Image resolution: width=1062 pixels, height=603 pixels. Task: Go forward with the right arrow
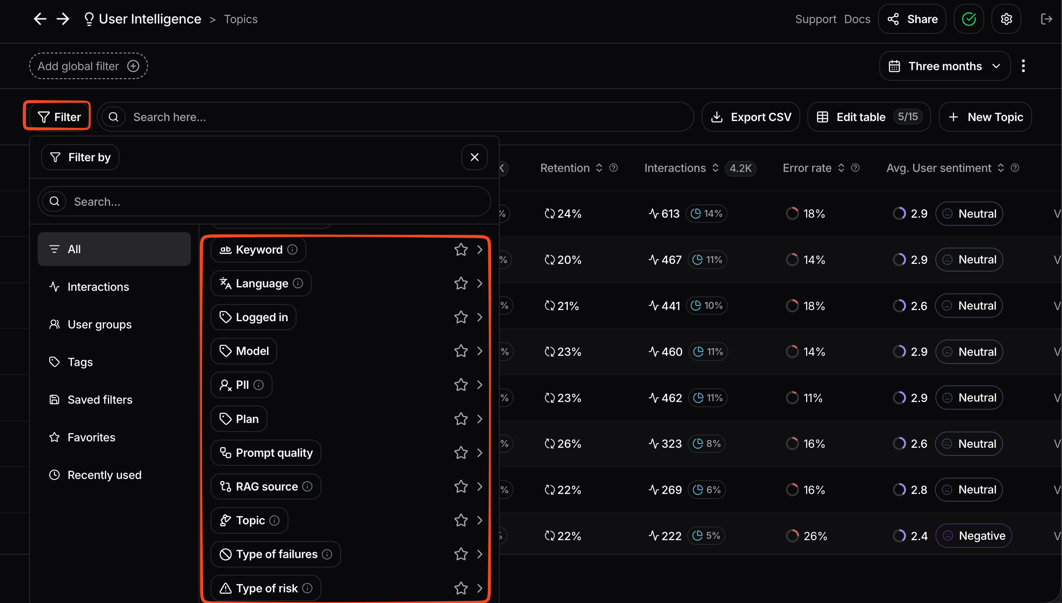[63, 19]
